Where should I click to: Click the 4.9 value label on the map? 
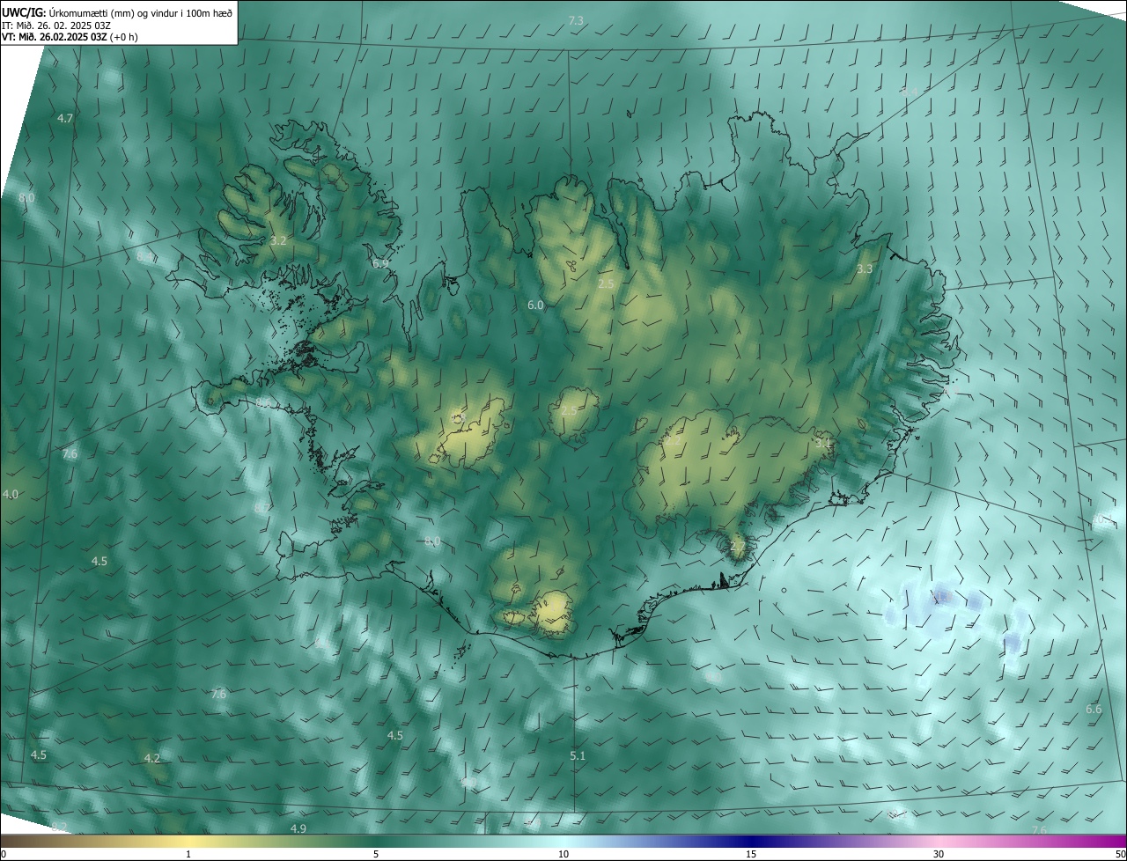click(298, 828)
